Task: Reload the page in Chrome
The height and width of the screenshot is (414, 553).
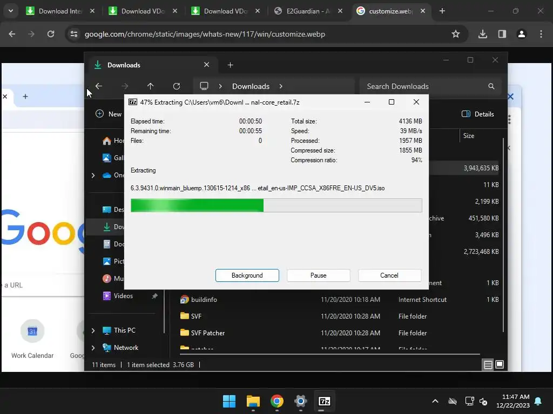Action: click(51, 34)
